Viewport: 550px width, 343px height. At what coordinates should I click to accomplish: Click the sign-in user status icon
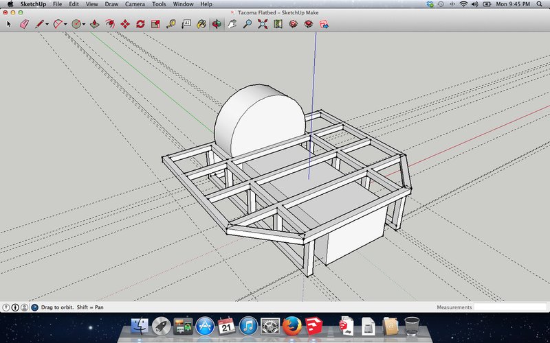tap(25, 307)
